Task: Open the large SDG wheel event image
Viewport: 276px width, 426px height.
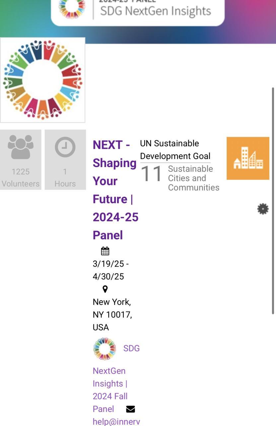Action: pyautogui.click(x=42, y=80)
